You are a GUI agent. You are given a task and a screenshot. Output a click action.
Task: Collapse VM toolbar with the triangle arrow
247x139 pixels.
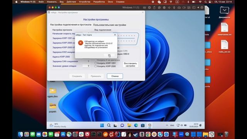point(198,8)
